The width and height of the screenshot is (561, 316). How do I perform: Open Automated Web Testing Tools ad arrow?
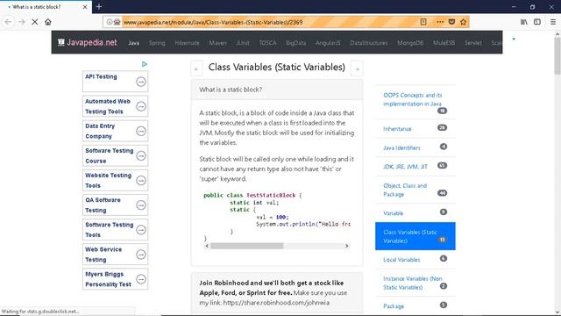coord(141,106)
